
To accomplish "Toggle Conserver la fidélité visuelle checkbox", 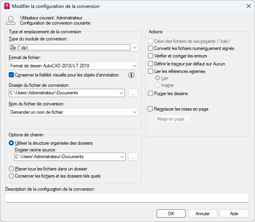I will pos(11,75).
